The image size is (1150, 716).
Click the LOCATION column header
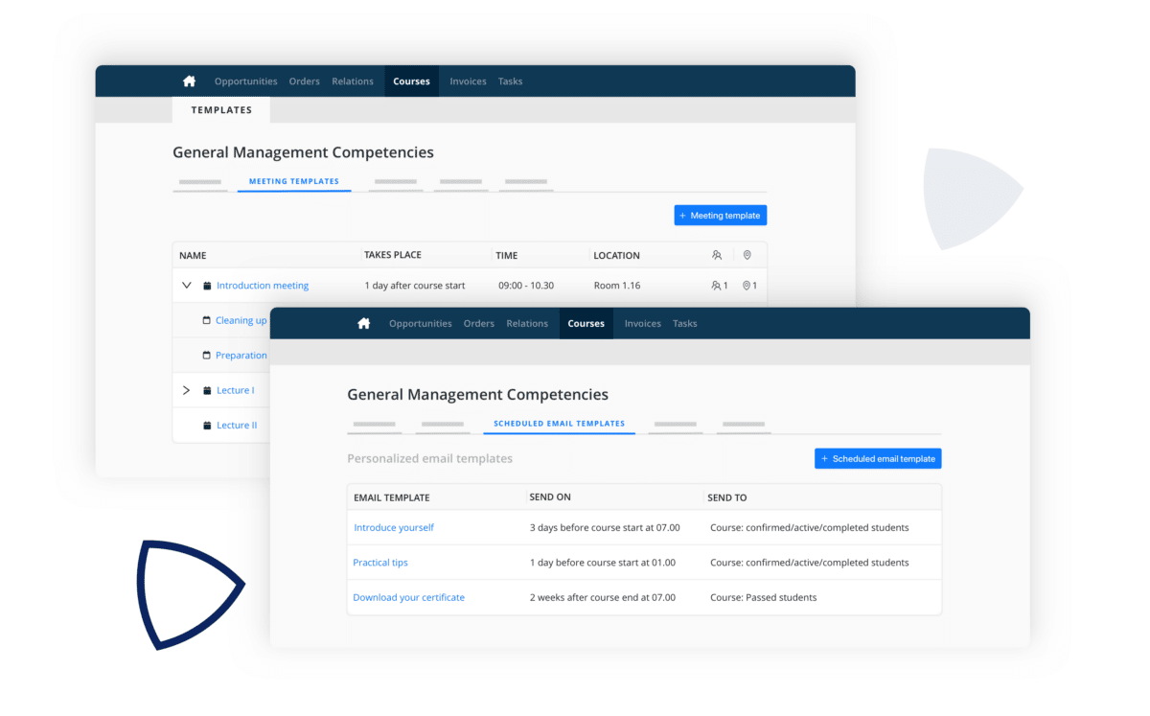[617, 256]
